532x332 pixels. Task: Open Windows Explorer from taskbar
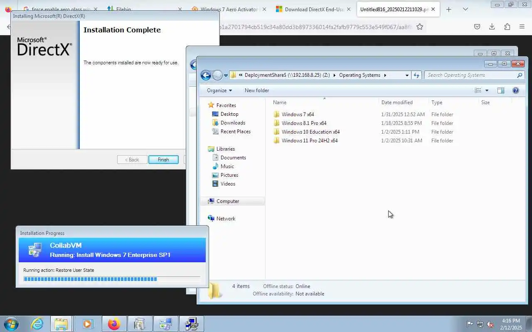coord(61,324)
